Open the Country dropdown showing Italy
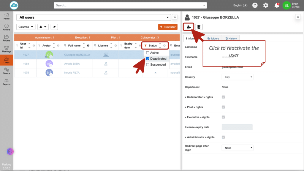The image size is (304, 171). click(x=237, y=77)
